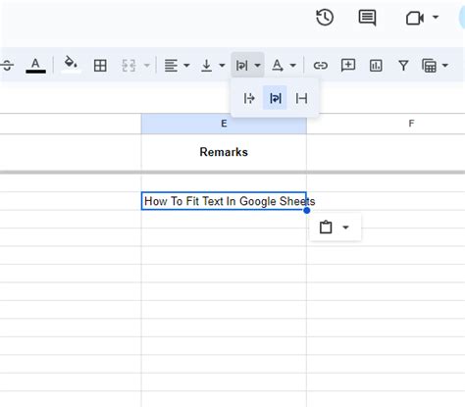Expand the filter views dropdown arrow

click(445, 66)
